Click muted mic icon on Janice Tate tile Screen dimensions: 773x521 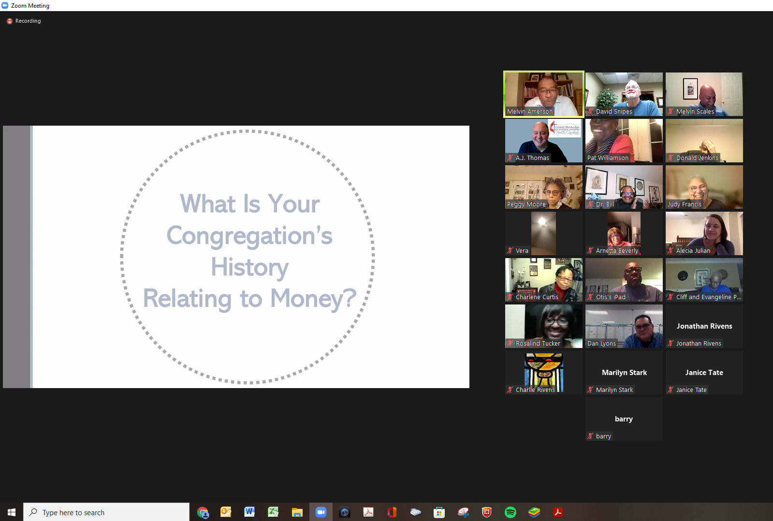tap(671, 390)
